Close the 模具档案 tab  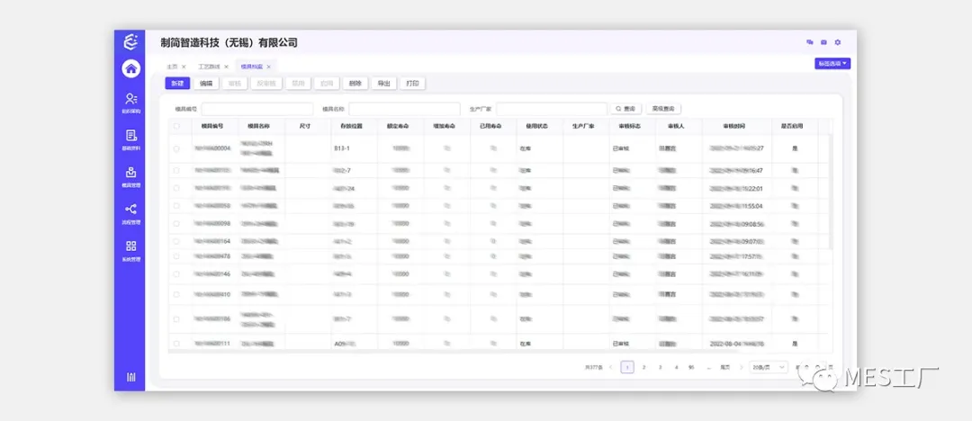coord(268,67)
